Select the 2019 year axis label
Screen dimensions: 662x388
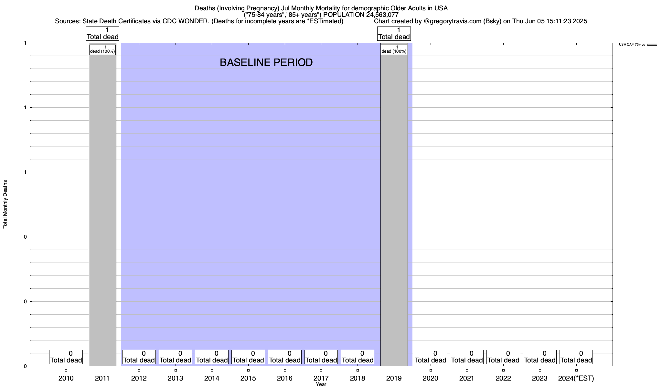pos(394,378)
